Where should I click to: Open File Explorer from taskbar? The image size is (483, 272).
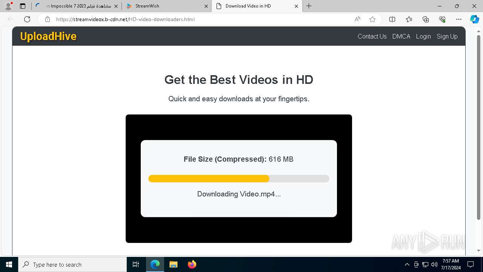(173, 264)
